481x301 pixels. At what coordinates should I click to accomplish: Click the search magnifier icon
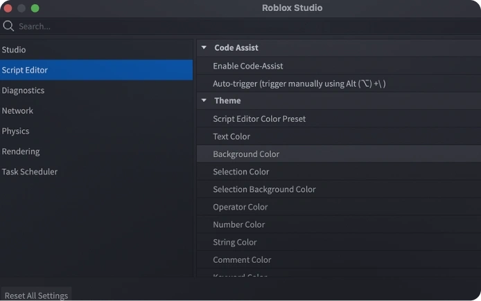(x=8, y=26)
